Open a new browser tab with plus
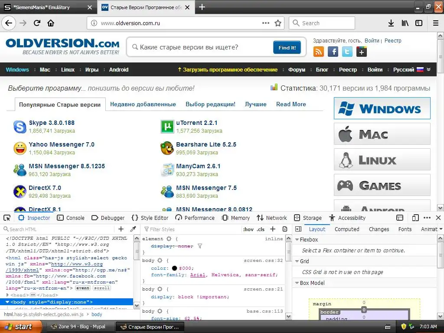 202,7
